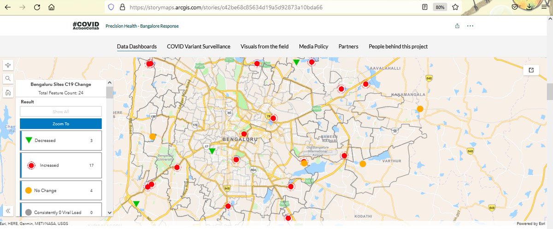Image resolution: width=553 pixels, height=229 pixels.
Task: Filter by the Increased result row
Action: click(61, 165)
